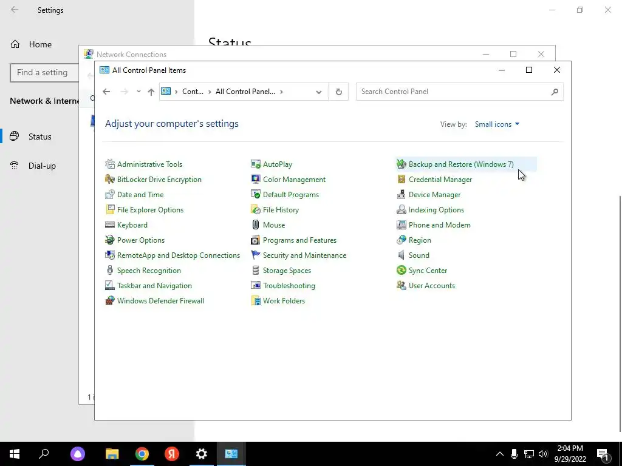Click the RemoteApp and Desktop Connections icon
622x466 pixels.
pyautogui.click(x=110, y=255)
